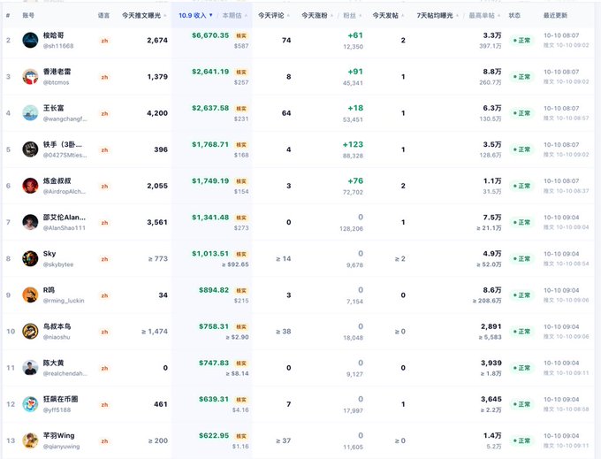
Task: Click the 正常 status badge for 梭哈哥
Action: click(522, 41)
